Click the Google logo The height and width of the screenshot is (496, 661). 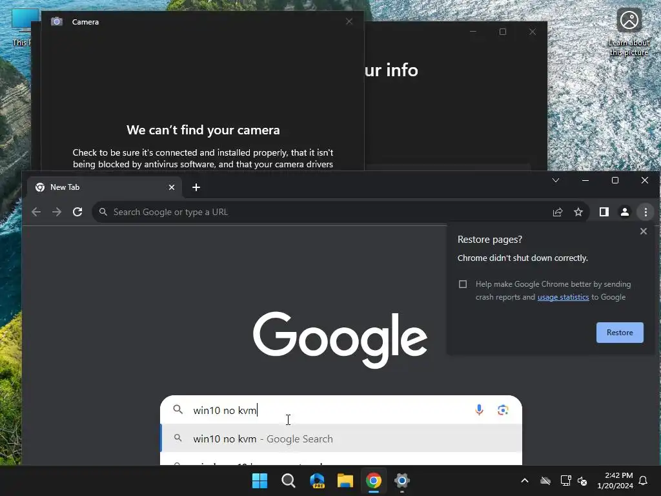pos(340,340)
